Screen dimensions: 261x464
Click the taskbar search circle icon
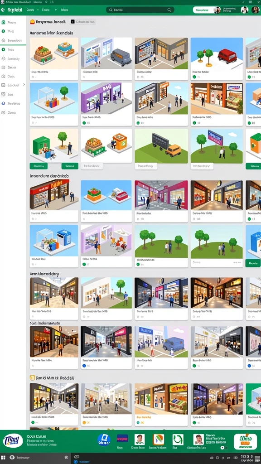pyautogui.click(x=13, y=457)
